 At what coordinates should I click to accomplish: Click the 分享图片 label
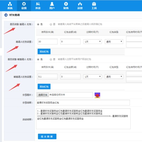28,95
